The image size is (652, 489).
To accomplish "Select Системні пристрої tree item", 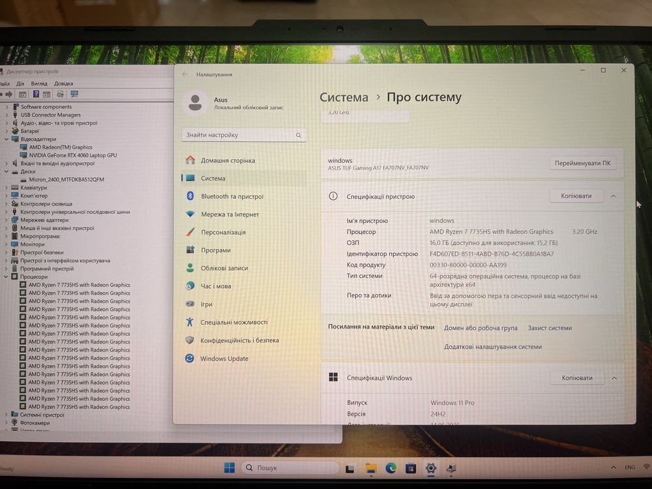I will [x=42, y=415].
